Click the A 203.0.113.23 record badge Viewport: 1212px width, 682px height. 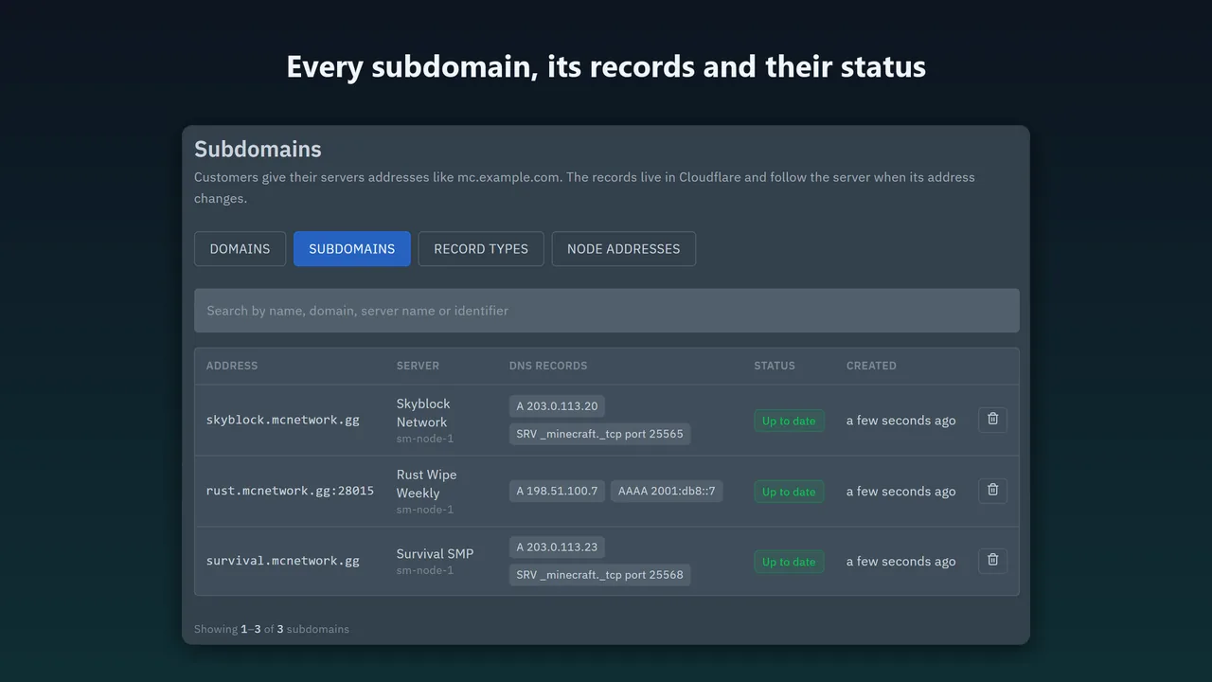coord(557,547)
